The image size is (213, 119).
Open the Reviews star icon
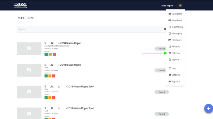pyautogui.click(x=170, y=46)
